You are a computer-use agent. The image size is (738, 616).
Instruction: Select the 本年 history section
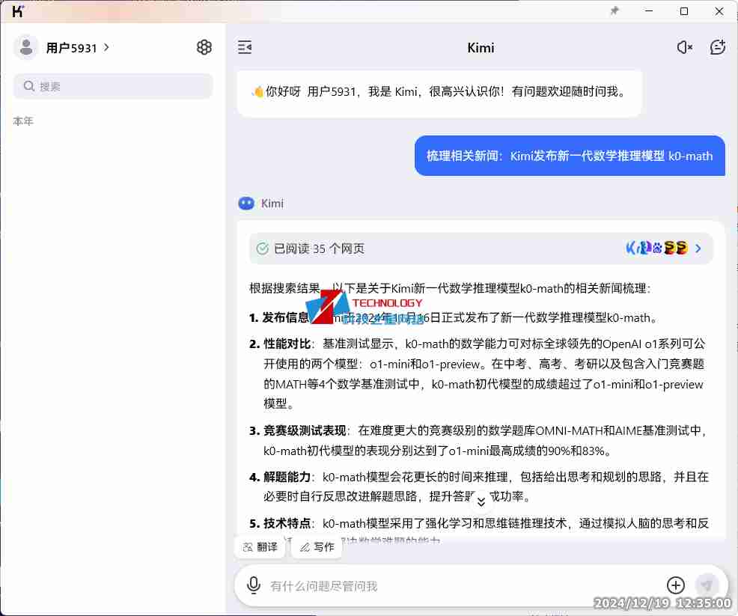(x=23, y=121)
